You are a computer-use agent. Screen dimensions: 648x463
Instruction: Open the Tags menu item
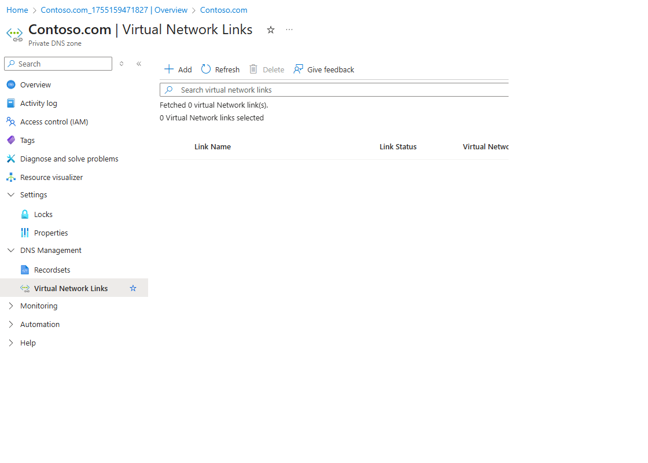click(x=27, y=141)
